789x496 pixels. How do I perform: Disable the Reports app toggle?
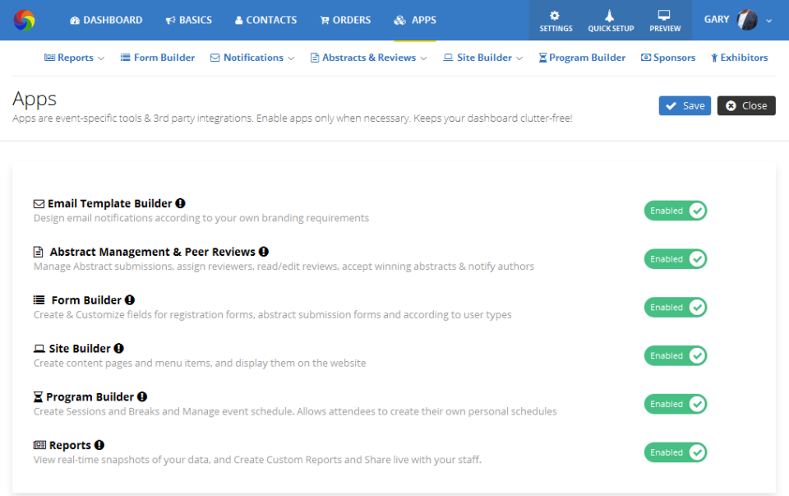[x=675, y=452]
